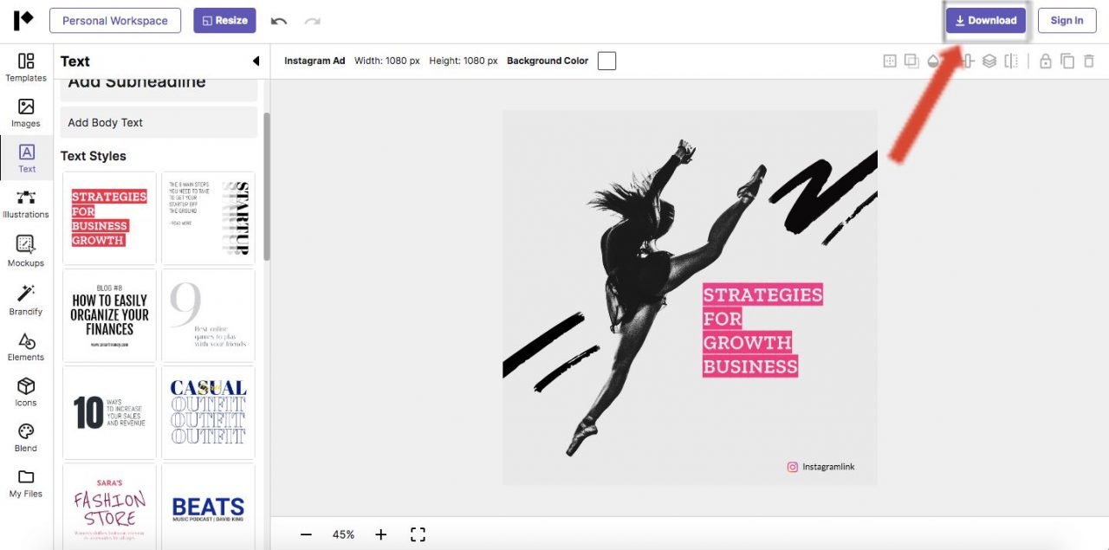Image resolution: width=1109 pixels, height=550 pixels.
Task: Open the Images panel in the sidebar
Action: coord(25,111)
